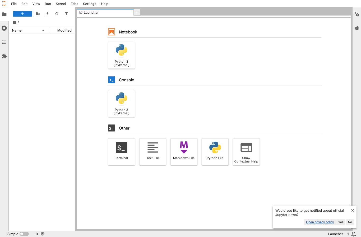Viewport: 361px width, 237px height.
Task: Click the kernel status icon in status bar
Action: coord(43,234)
